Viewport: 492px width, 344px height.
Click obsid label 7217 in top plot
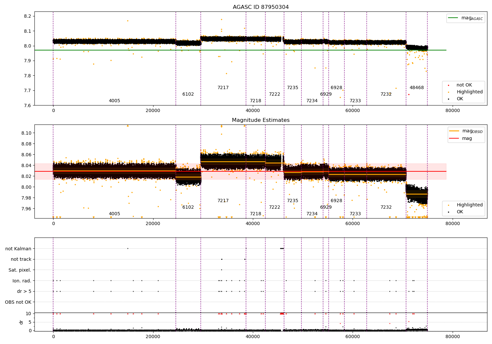pyautogui.click(x=223, y=88)
